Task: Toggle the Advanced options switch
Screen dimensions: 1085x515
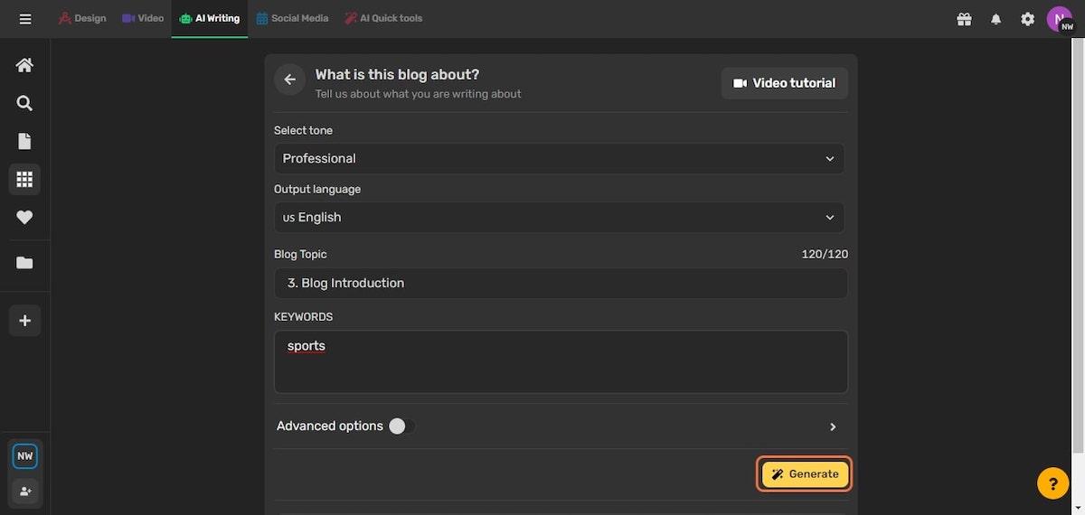Action: pyautogui.click(x=401, y=426)
